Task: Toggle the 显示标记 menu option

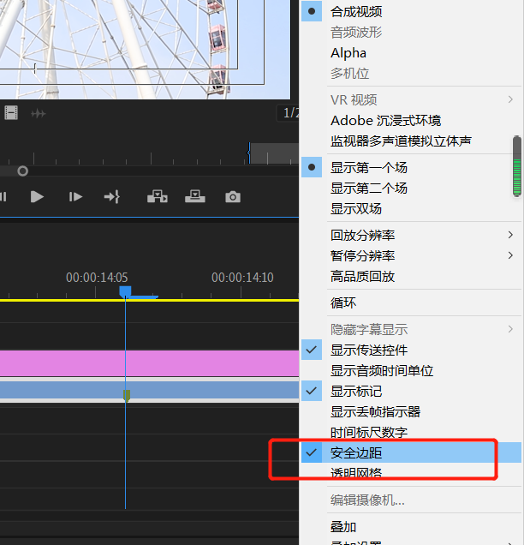Action: (x=356, y=392)
